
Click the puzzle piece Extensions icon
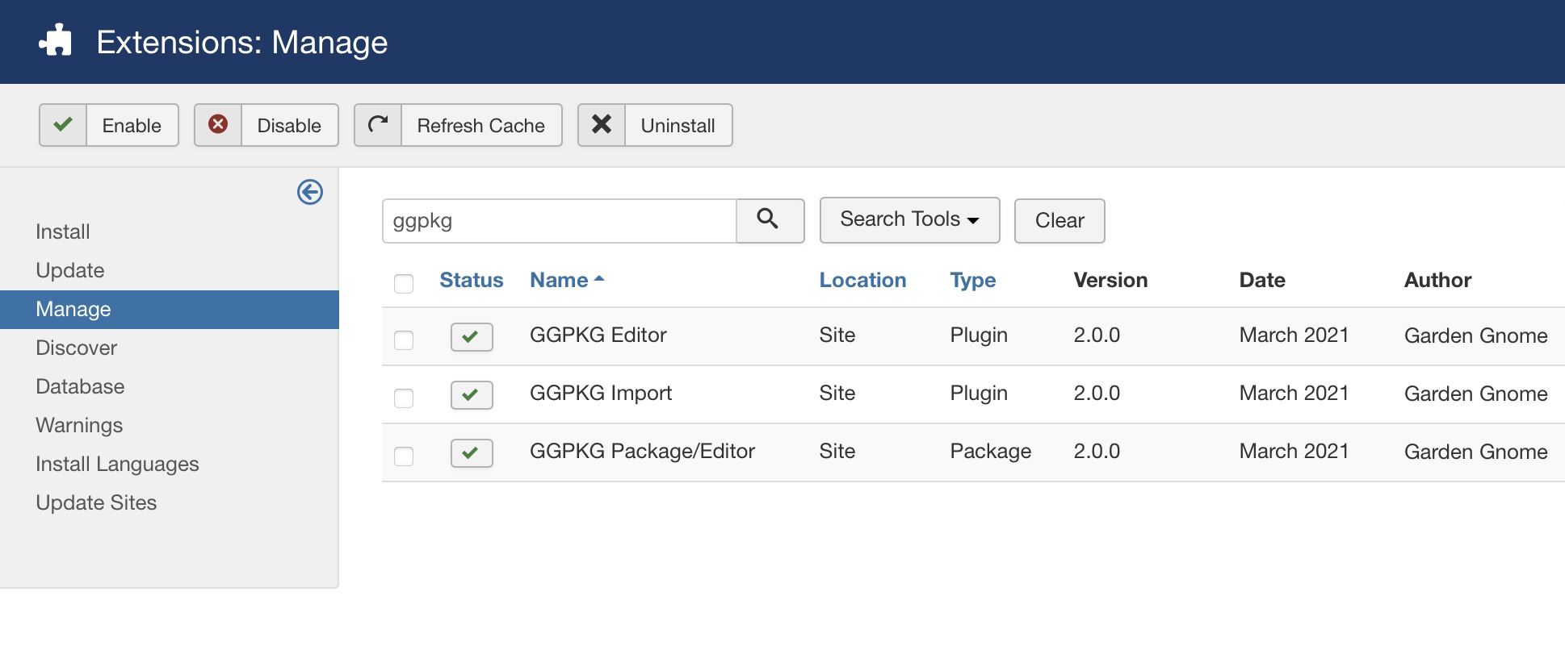(56, 41)
